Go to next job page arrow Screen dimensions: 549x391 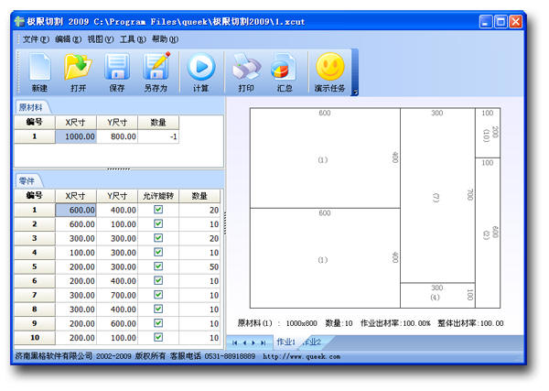click(253, 342)
